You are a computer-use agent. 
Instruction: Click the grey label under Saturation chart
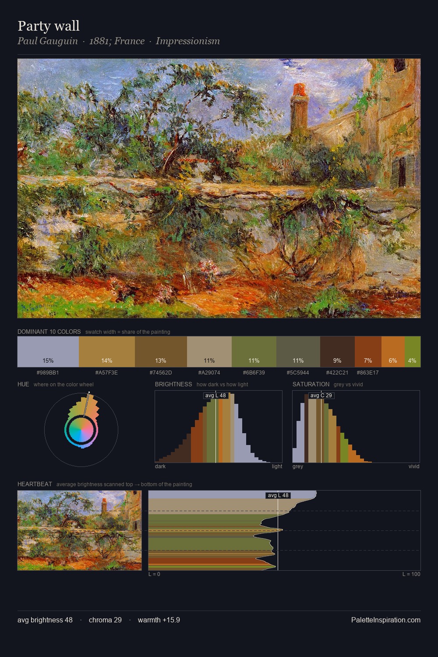[298, 466]
